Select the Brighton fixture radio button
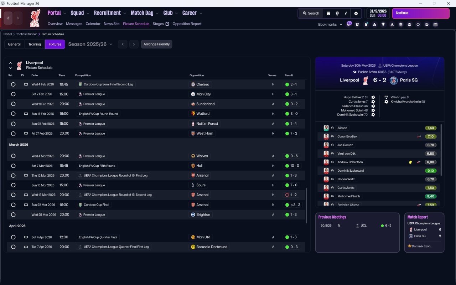 tap(13, 215)
